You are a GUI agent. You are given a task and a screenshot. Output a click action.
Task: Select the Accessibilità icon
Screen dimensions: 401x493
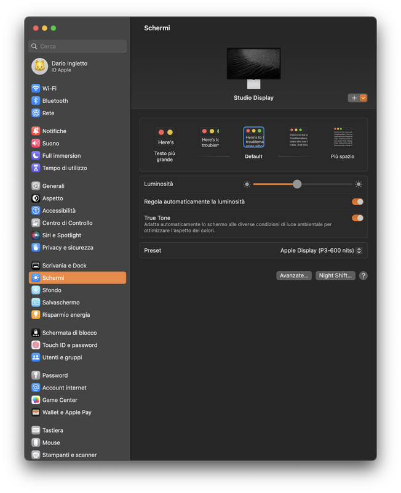36,211
